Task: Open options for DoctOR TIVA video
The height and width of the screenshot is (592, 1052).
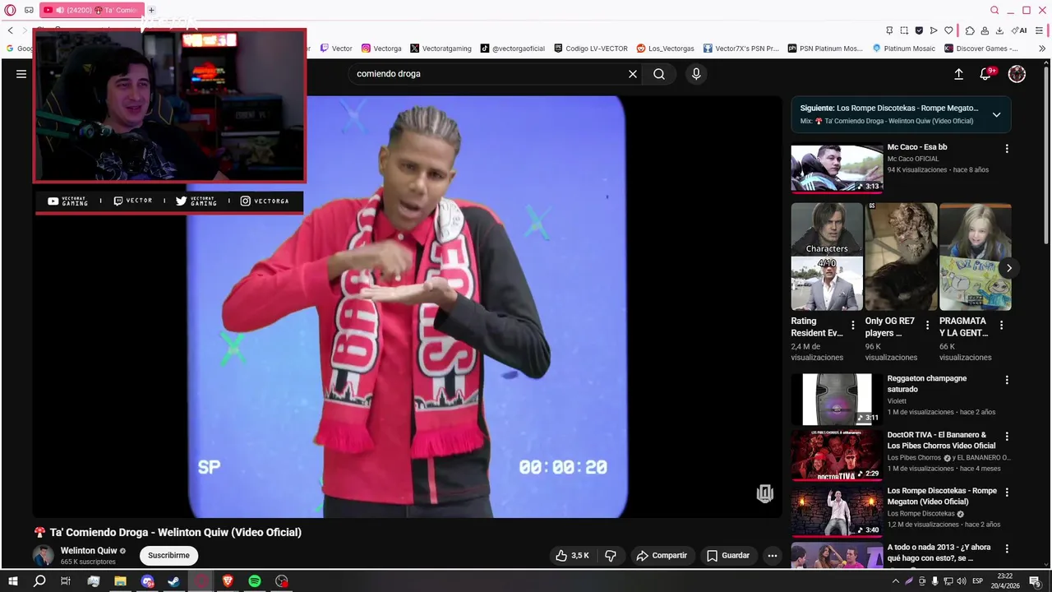Action: pyautogui.click(x=1007, y=437)
